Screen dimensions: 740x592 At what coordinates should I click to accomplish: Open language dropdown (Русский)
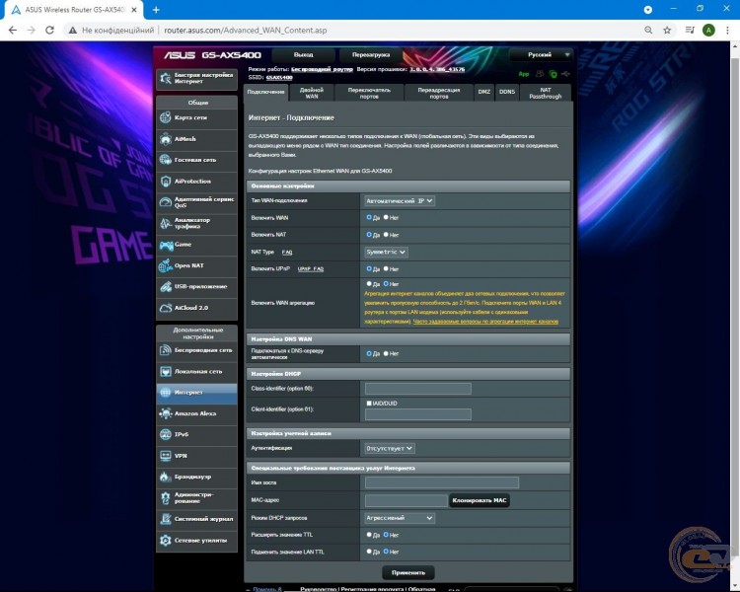(x=541, y=55)
